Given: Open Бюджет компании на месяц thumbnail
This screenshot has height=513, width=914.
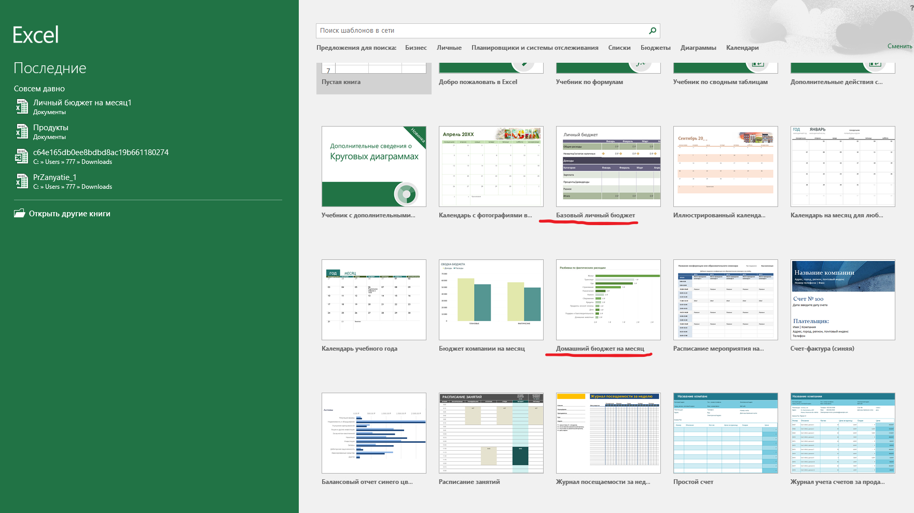Looking at the screenshot, I should coord(491,300).
